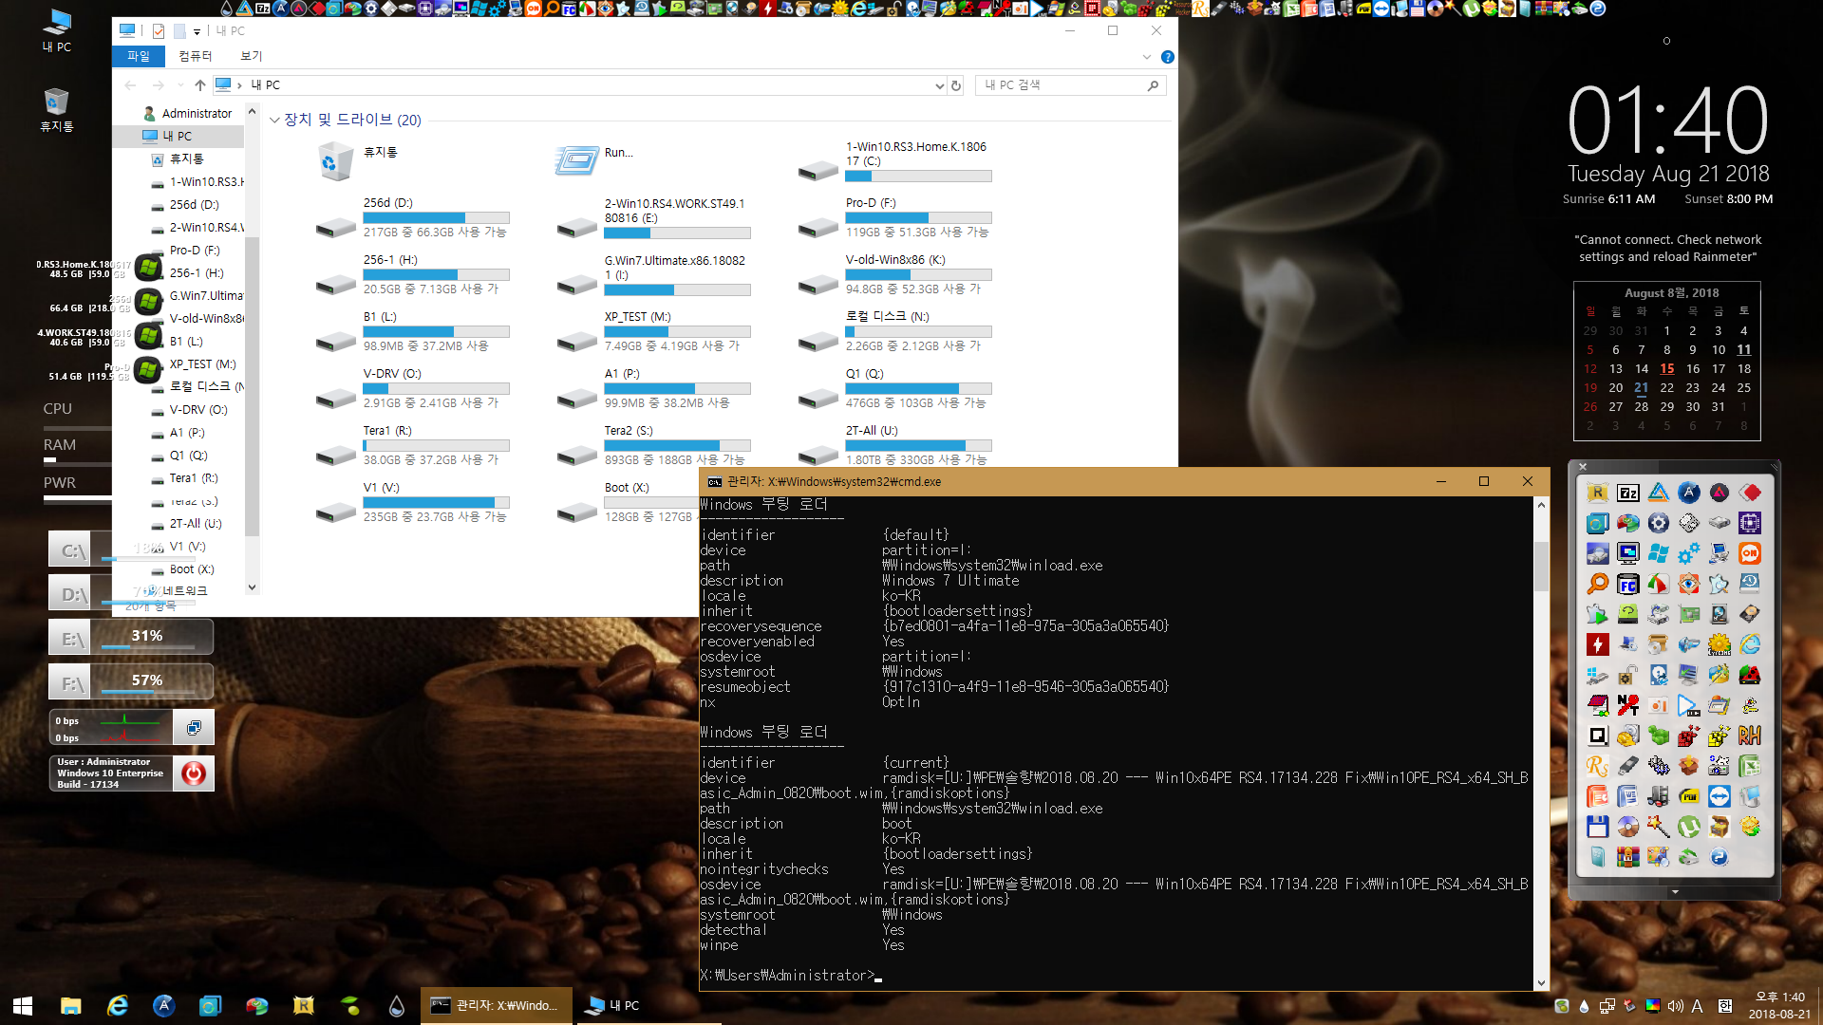Click the water drop icon on taskbar
This screenshot has width=1823, height=1025.
coord(396,1005)
